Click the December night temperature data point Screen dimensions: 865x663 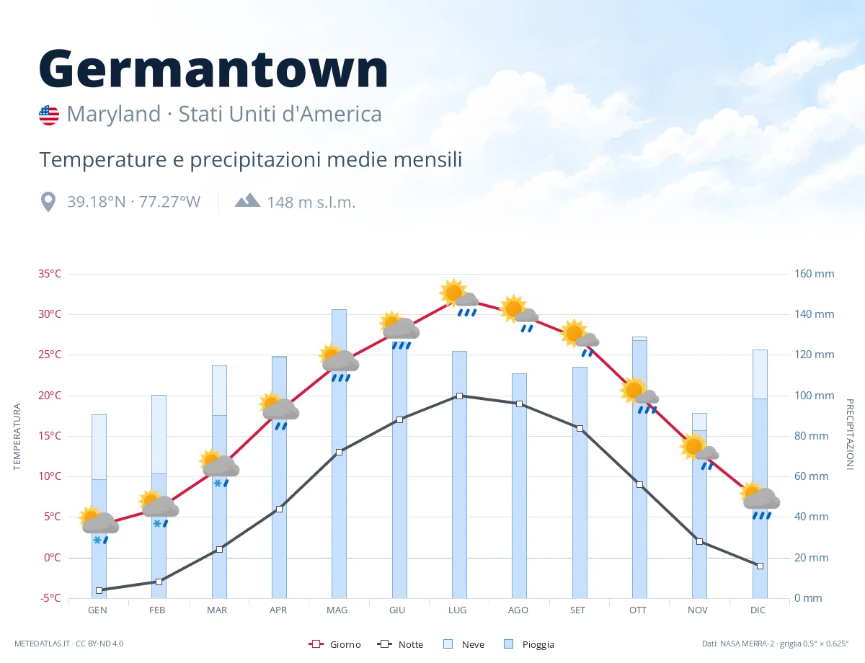coord(760,566)
